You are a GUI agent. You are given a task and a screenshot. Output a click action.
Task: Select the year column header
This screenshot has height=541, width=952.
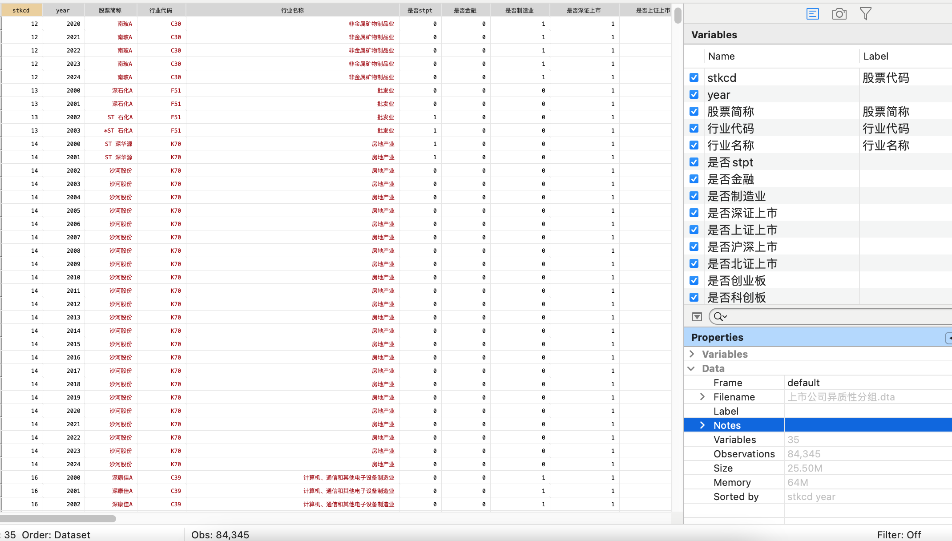click(x=63, y=10)
